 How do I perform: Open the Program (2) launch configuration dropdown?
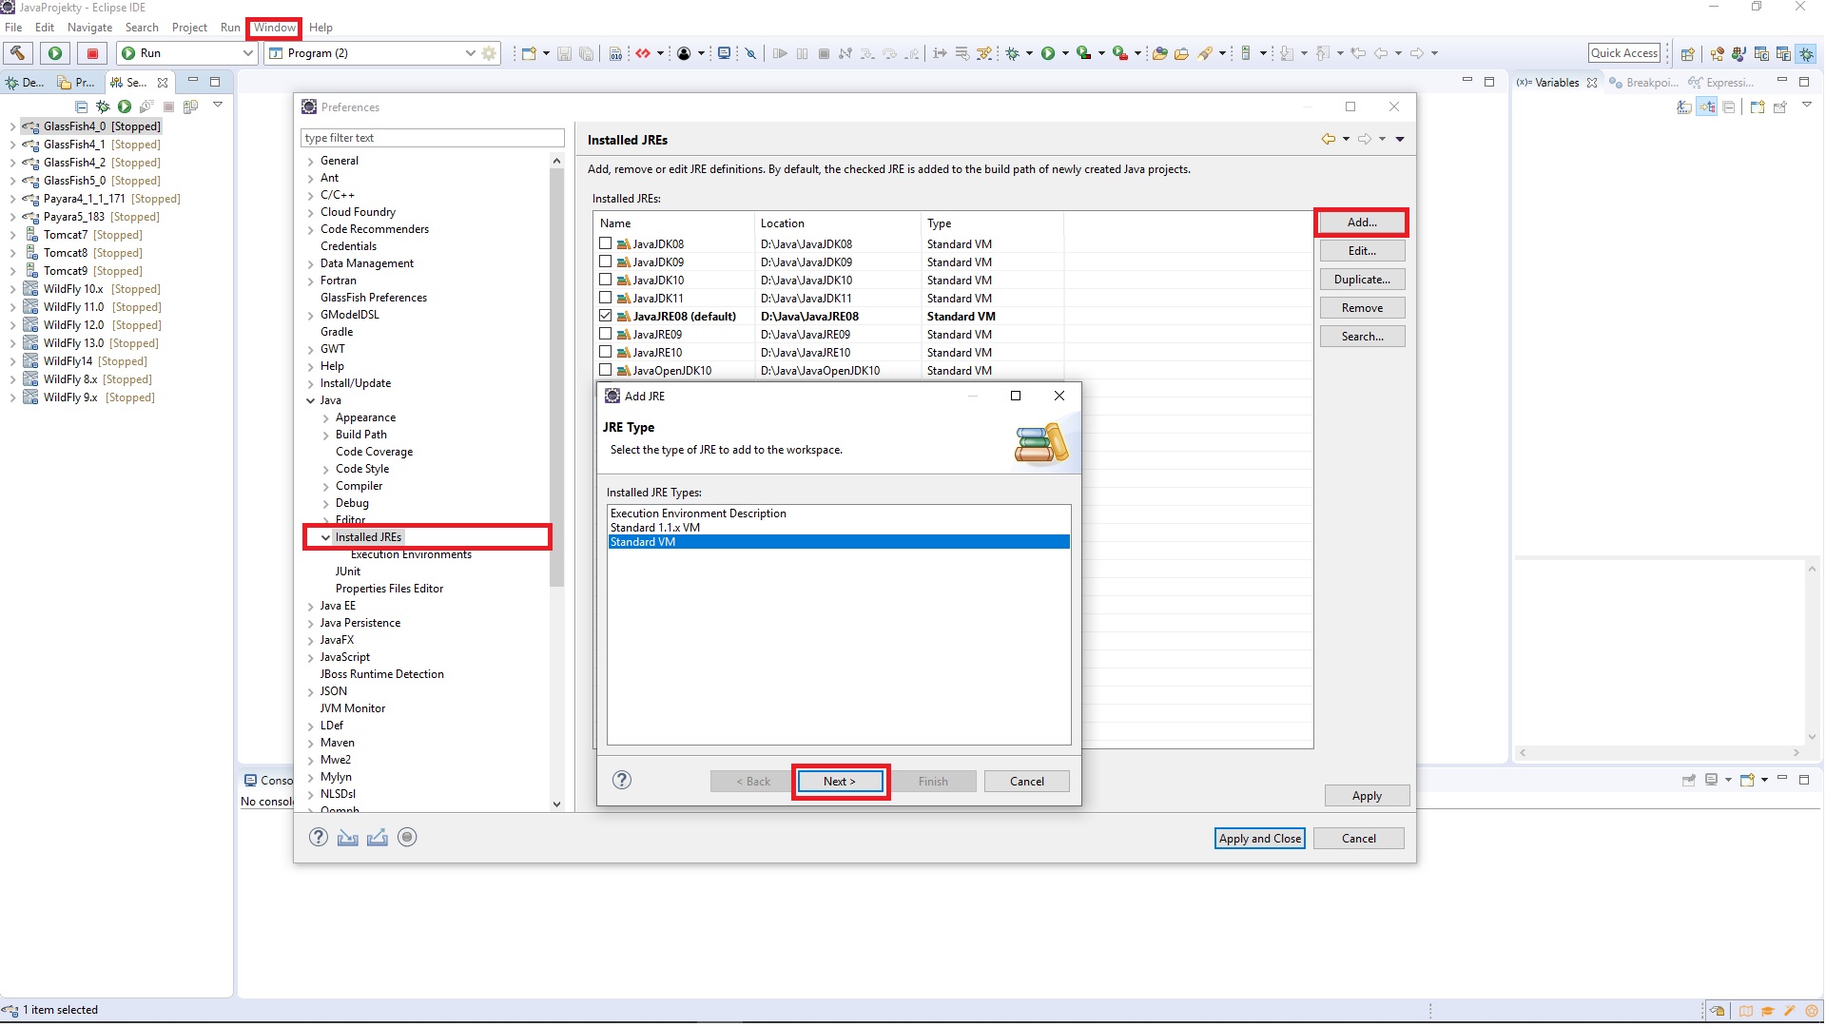(x=470, y=53)
